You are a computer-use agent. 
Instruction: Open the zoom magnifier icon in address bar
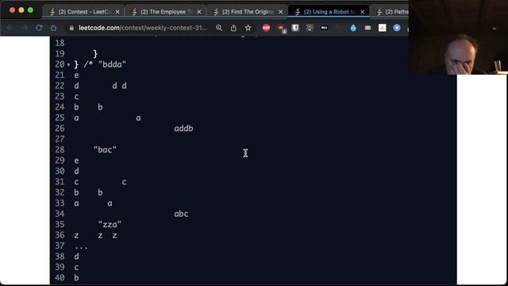click(x=219, y=28)
